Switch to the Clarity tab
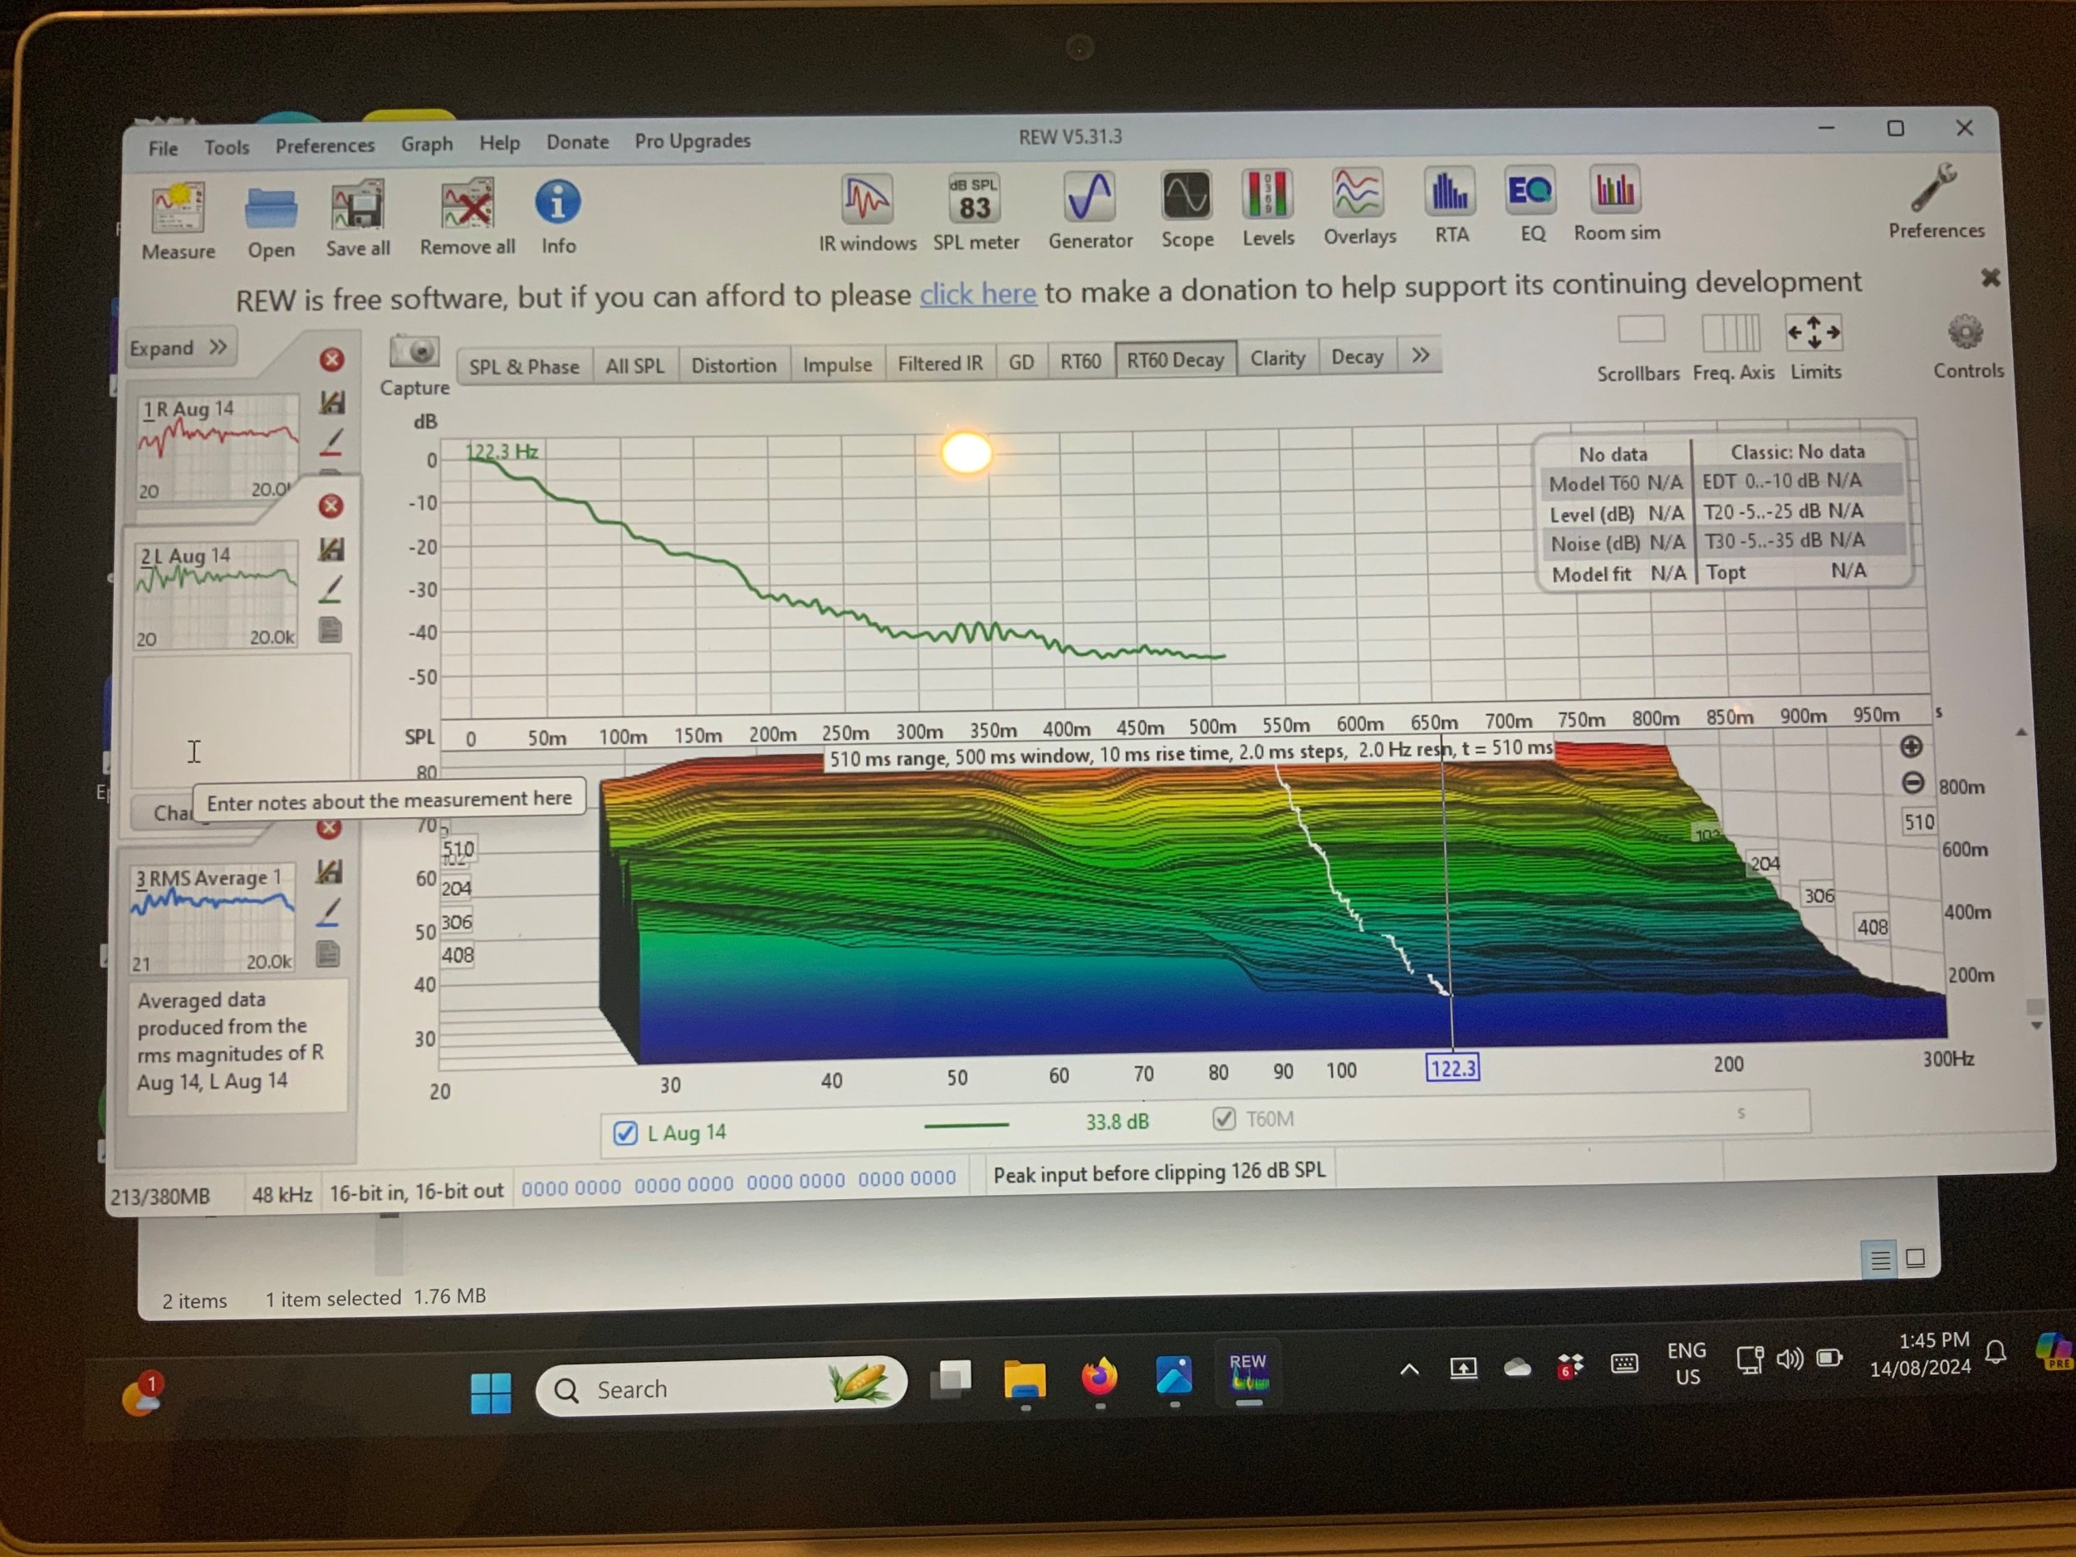Image resolution: width=2076 pixels, height=1557 pixels. [x=1277, y=359]
